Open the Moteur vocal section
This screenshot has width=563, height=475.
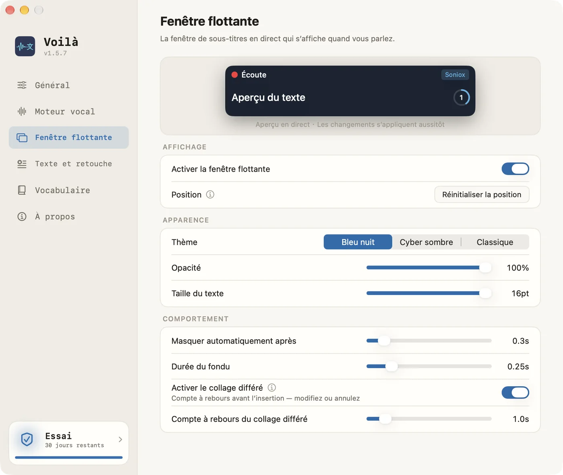69,111
